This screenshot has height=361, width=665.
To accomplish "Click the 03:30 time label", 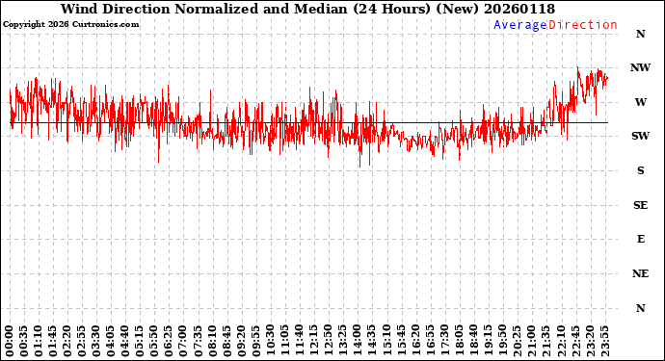I will [x=95, y=342].
